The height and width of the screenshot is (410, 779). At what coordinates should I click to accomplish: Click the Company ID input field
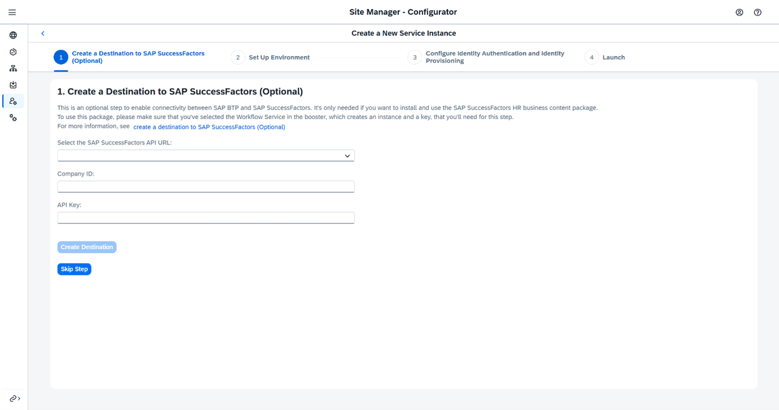click(206, 187)
